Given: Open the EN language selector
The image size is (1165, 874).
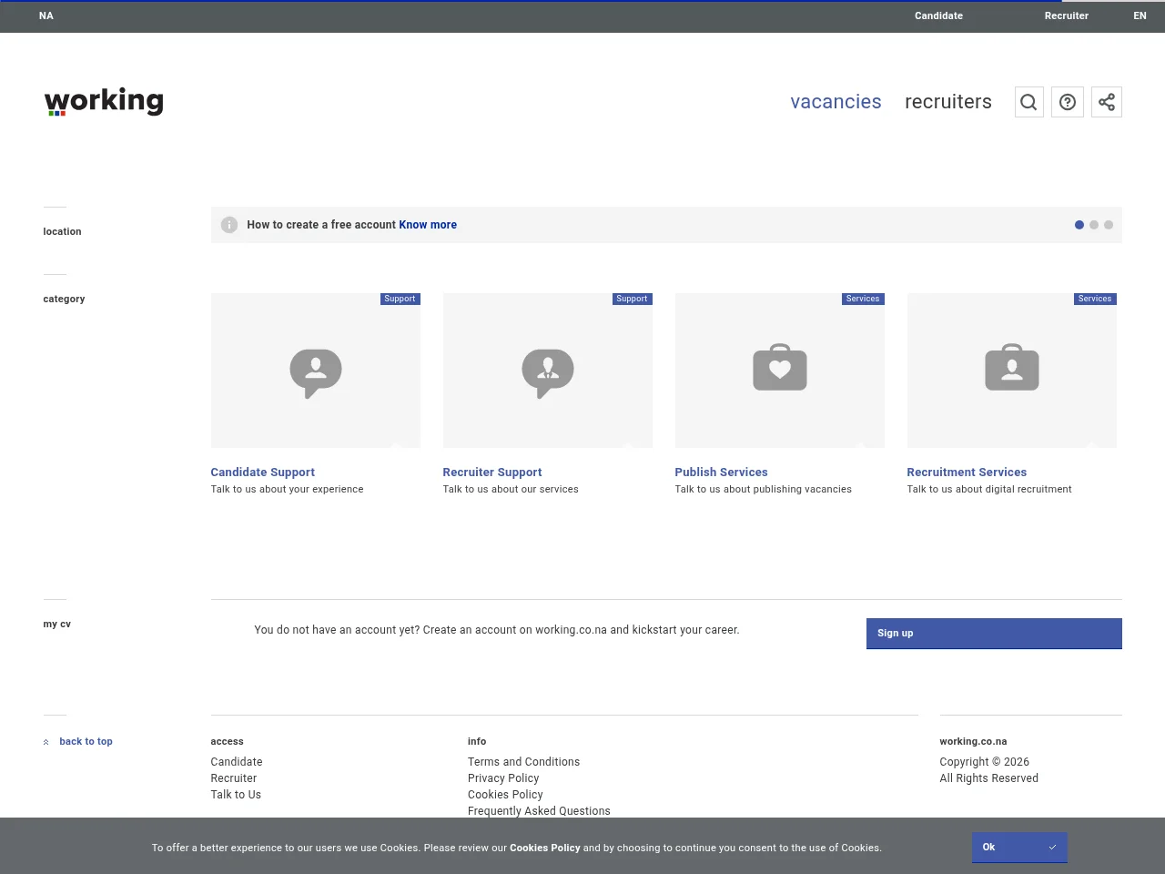Looking at the screenshot, I should pyautogui.click(x=1140, y=15).
